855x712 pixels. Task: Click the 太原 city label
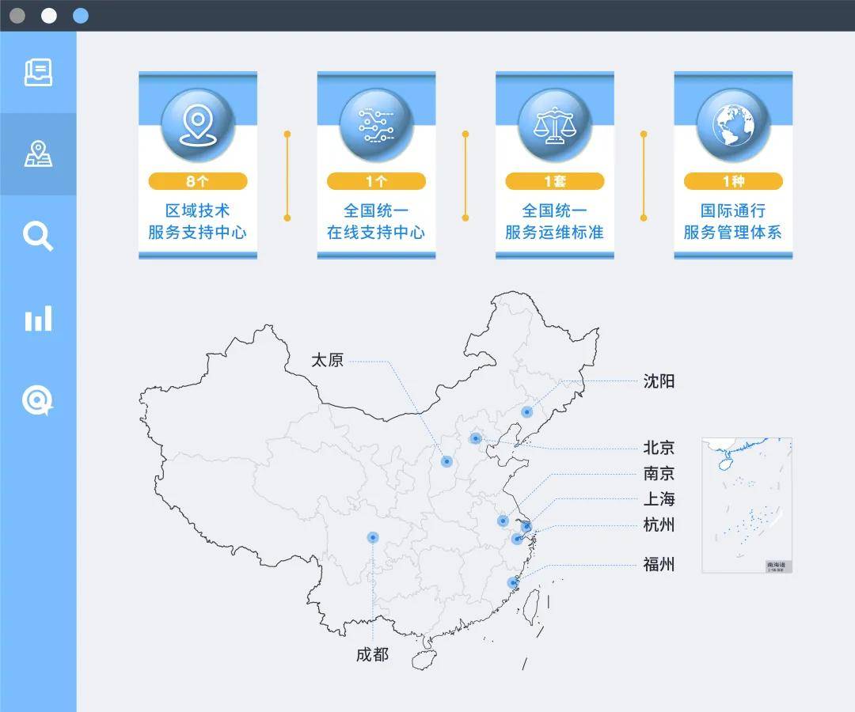click(327, 361)
